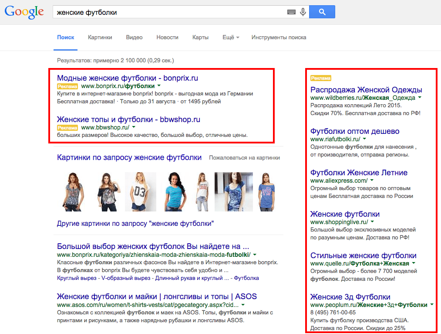Open sitelink Круглый вырез

[x=77, y=278]
